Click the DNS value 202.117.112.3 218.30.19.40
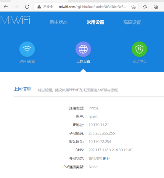 point(110,150)
